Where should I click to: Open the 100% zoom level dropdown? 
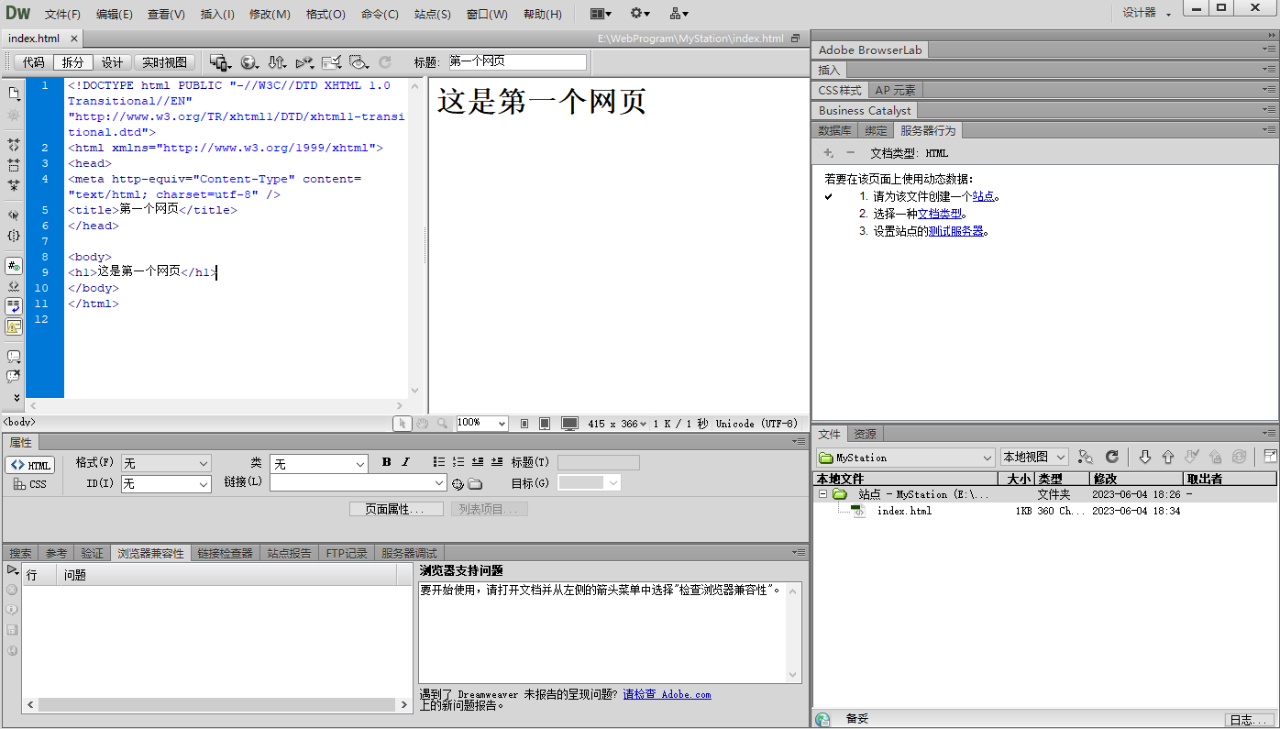pyautogui.click(x=482, y=424)
